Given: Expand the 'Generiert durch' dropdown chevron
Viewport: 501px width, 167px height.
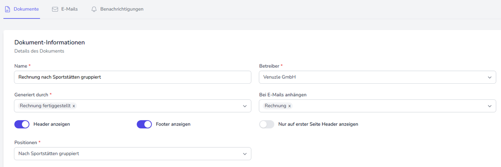Looking at the screenshot, I should pyautogui.click(x=245, y=106).
